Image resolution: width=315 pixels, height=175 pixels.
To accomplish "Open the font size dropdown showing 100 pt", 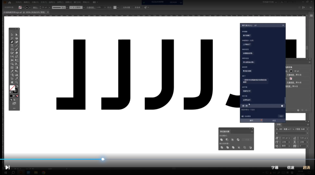I will coord(289,138).
